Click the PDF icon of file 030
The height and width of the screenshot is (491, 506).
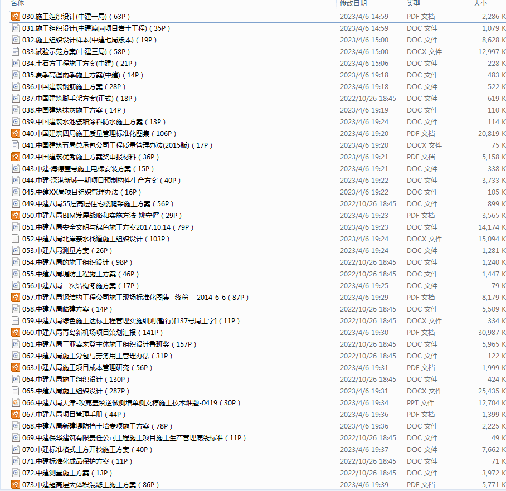(x=15, y=17)
